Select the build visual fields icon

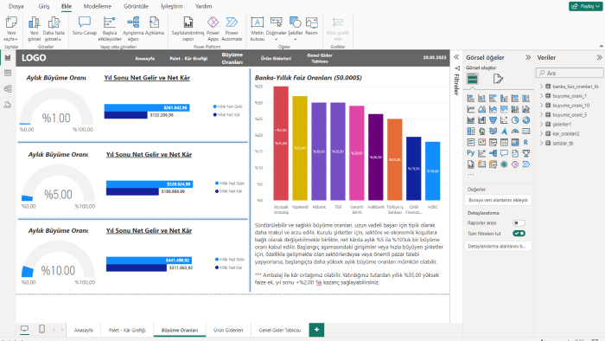click(472, 79)
